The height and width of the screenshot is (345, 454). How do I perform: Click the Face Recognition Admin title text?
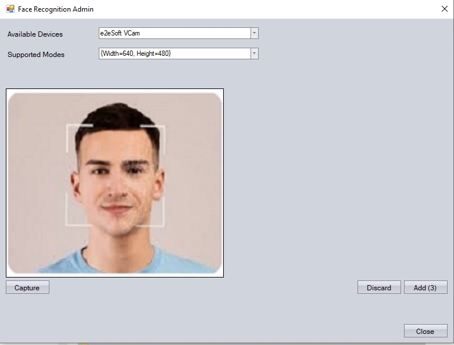tap(56, 9)
